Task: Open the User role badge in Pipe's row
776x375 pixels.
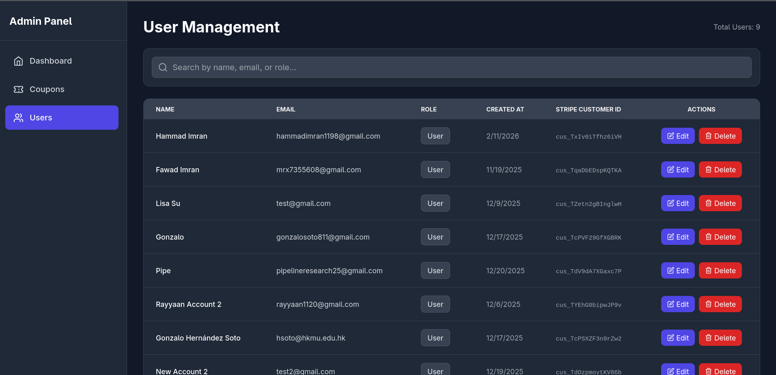Action: click(435, 270)
